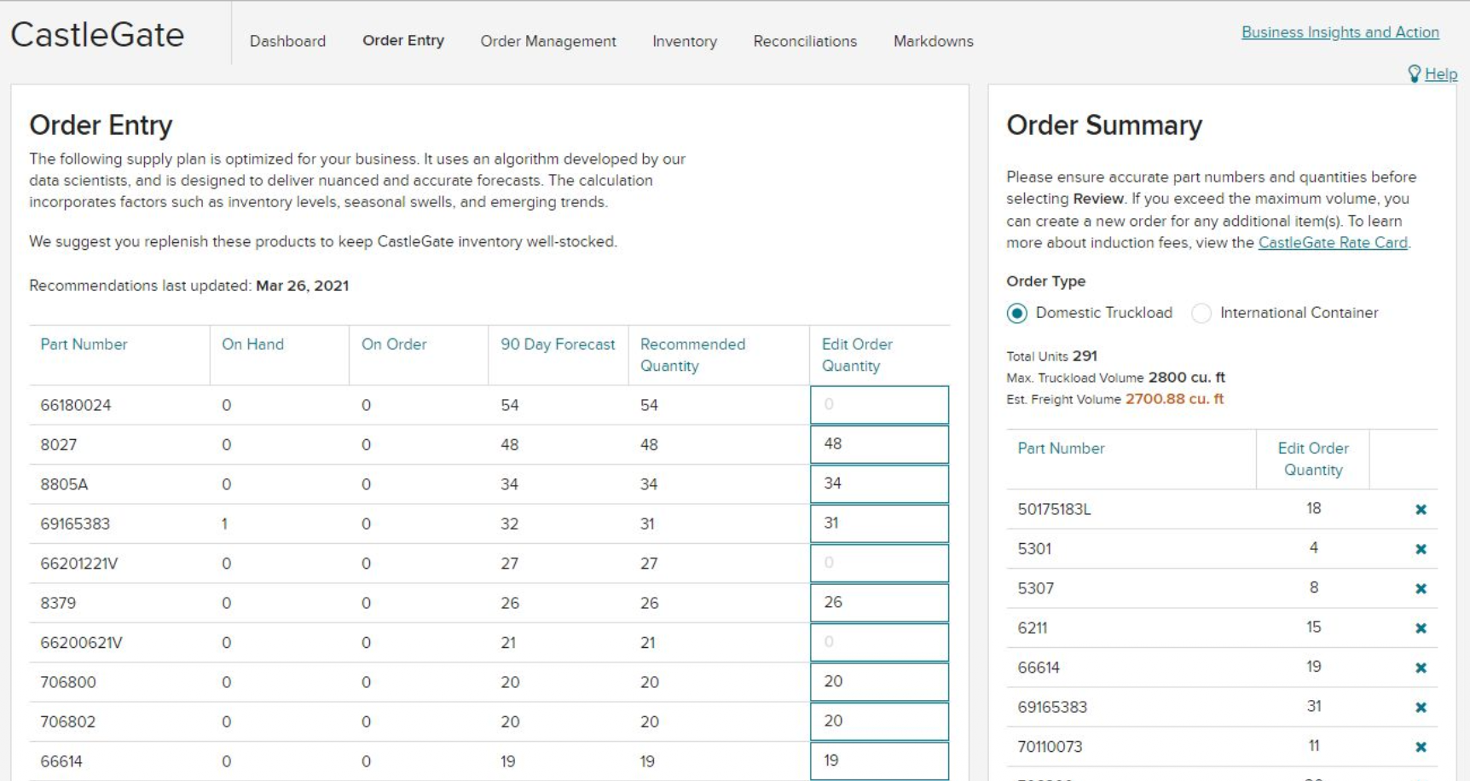This screenshot has width=1470, height=781.
Task: Remove part 5301 from order summary
Action: pyautogui.click(x=1421, y=549)
